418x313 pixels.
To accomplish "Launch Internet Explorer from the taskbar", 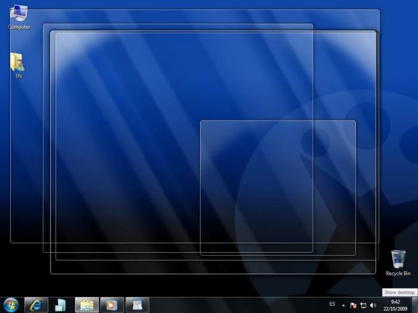I will tap(36, 305).
